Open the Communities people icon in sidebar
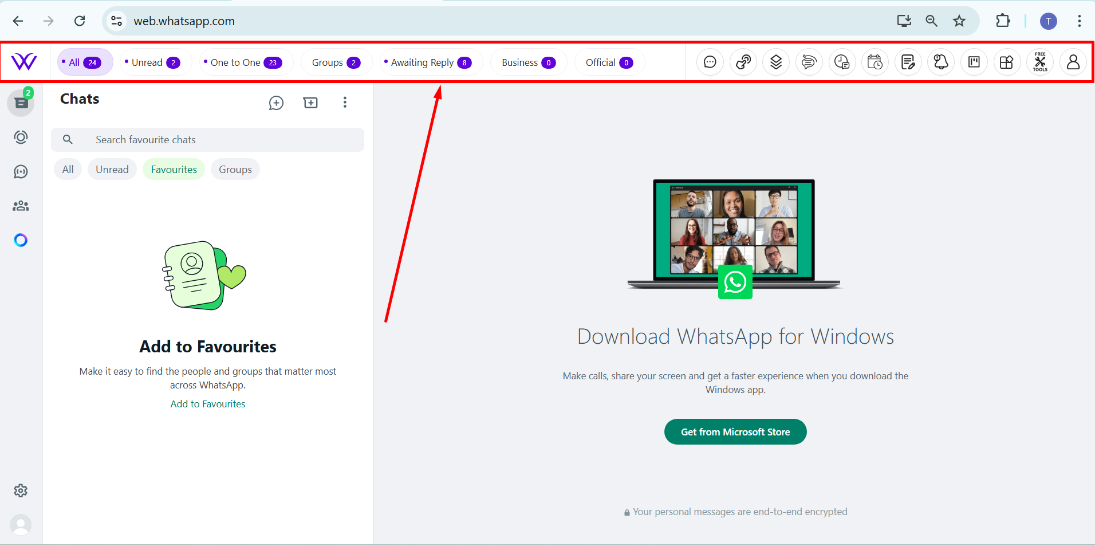The image size is (1095, 546). pos(21,206)
